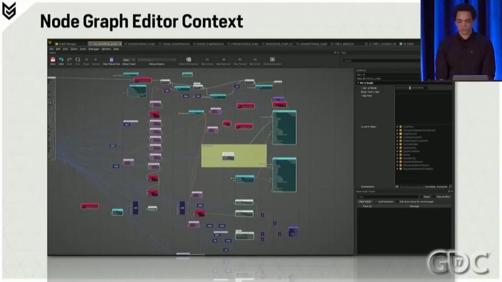
Task: Expand the QuestAction prefab folder
Action: (x=397, y=148)
